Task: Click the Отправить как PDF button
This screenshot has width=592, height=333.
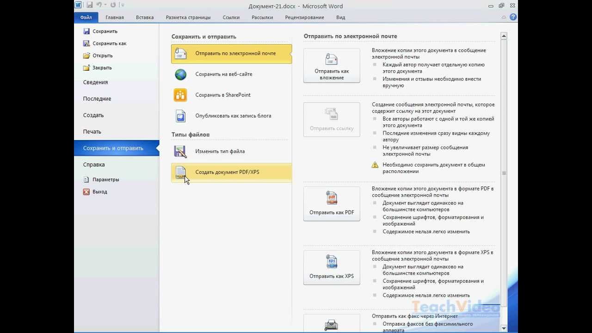Action: [x=332, y=203]
